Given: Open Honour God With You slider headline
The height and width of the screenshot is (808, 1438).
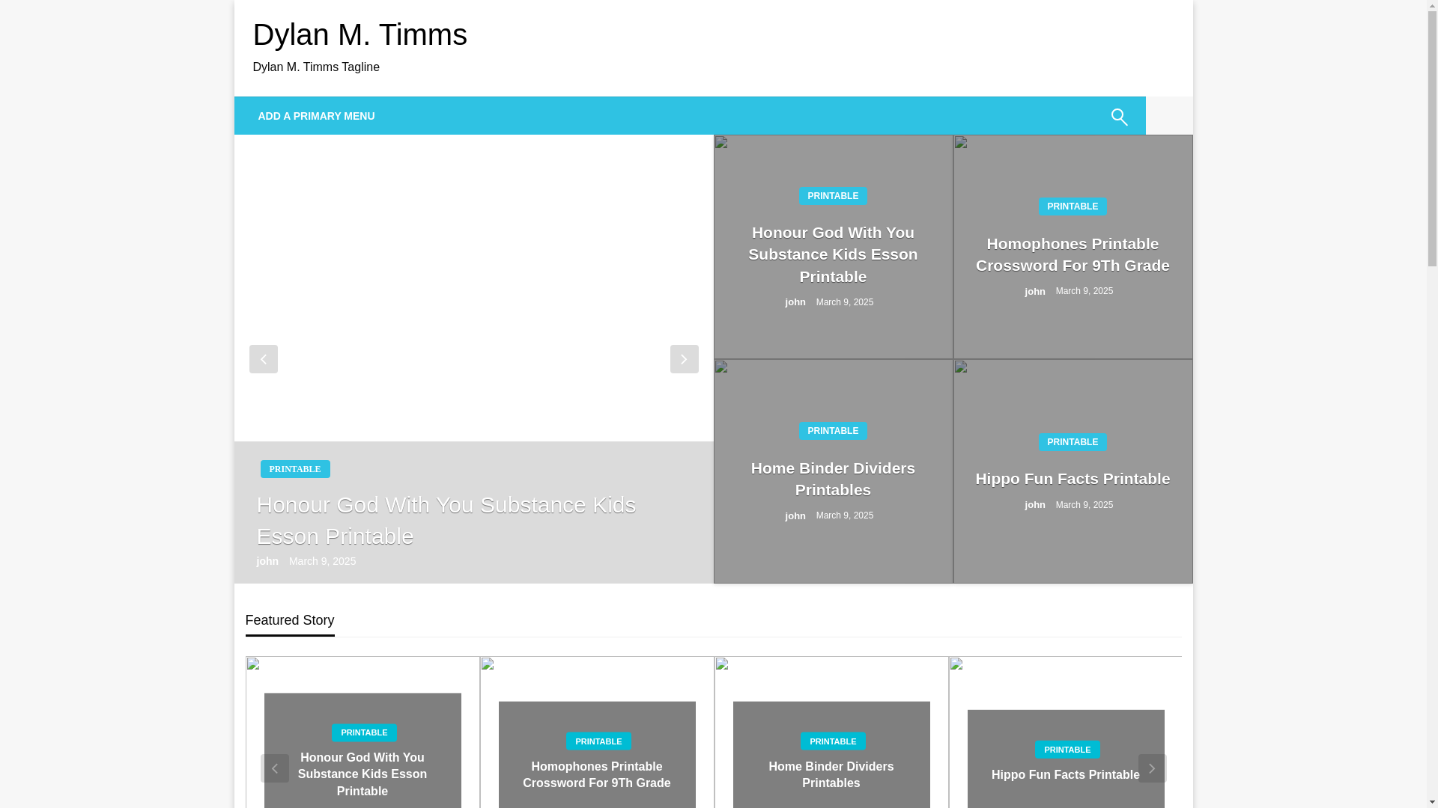Looking at the screenshot, I should click(446, 521).
